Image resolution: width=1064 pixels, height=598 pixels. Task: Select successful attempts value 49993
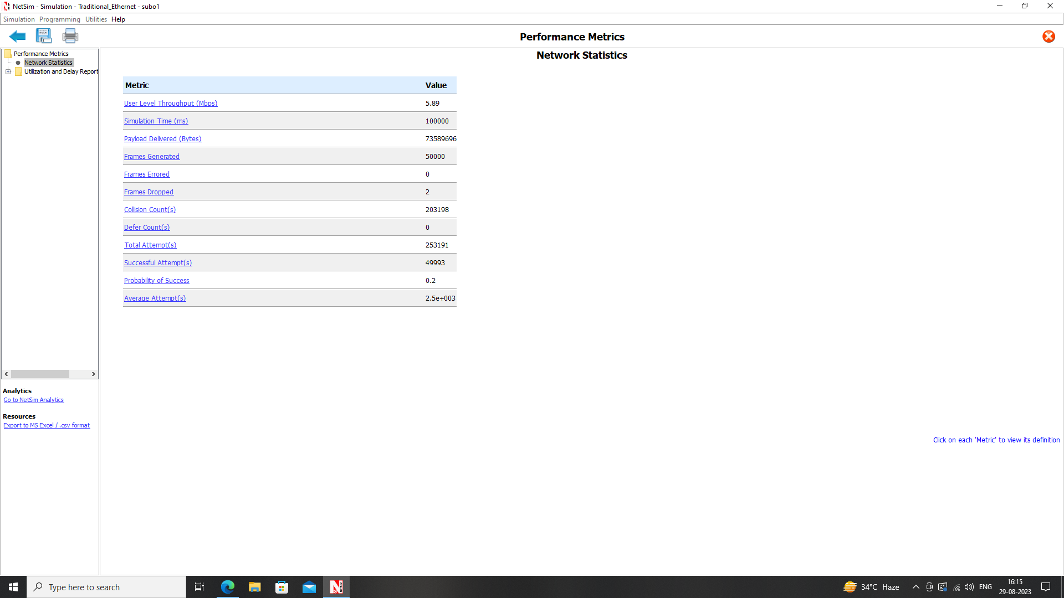point(435,263)
